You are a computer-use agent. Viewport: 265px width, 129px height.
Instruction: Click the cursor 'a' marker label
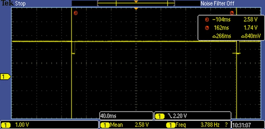pos(76,13)
